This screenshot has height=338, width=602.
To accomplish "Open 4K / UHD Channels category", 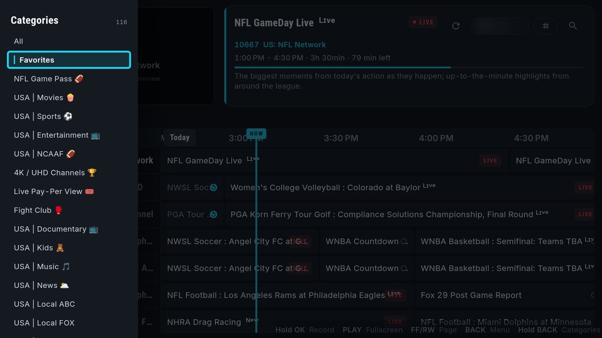I will click(69, 172).
